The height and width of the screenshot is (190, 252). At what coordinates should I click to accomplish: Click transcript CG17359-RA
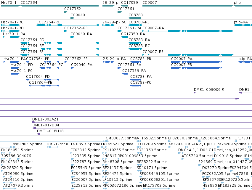click(x=125, y=37)
